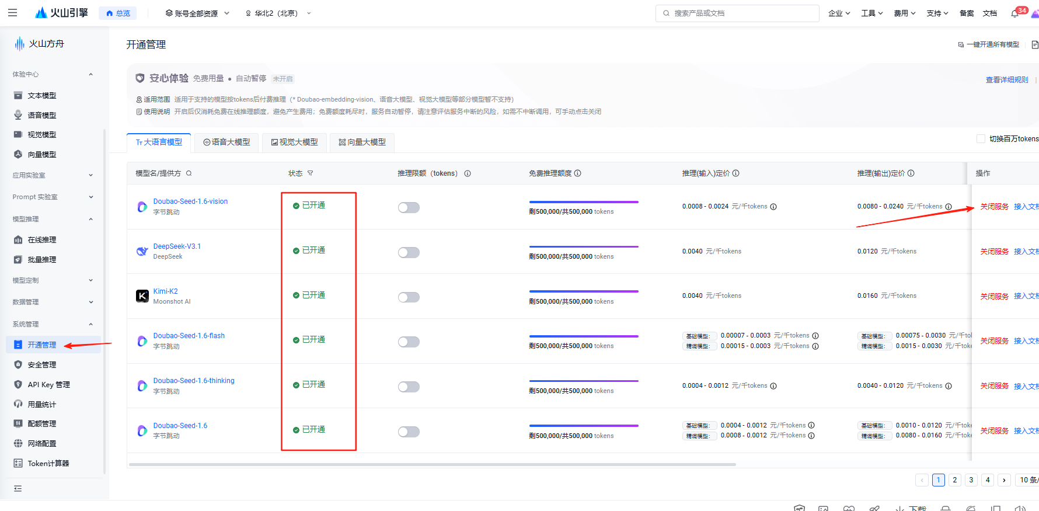Click the 搜索产品或文档 search field

tap(737, 13)
